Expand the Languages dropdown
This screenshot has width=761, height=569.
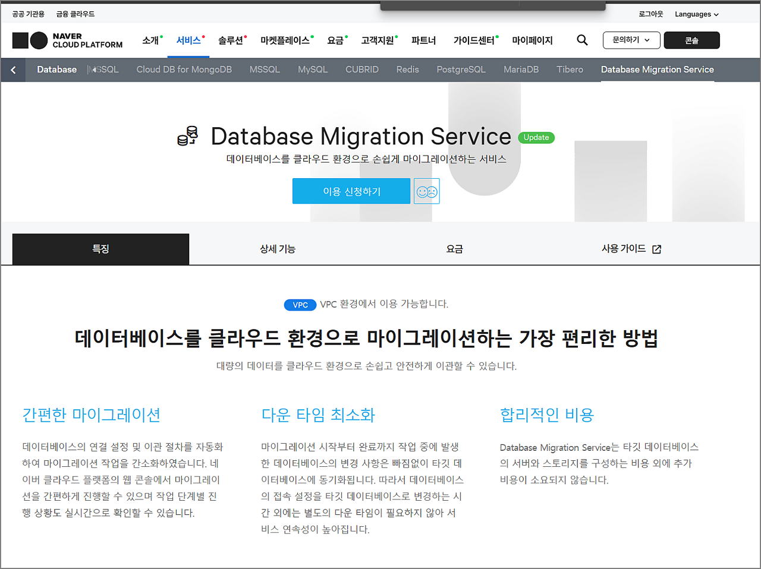click(697, 14)
